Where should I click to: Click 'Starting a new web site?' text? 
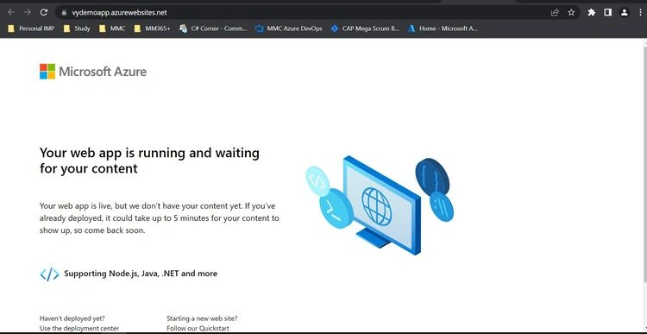pyautogui.click(x=202, y=318)
